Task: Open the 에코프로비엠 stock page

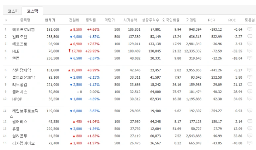Action: point(23,29)
